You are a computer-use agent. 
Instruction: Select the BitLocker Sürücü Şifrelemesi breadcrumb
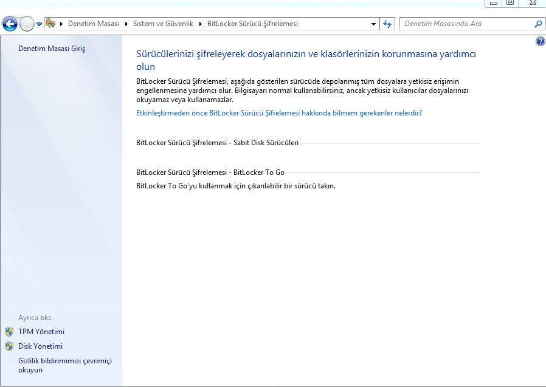coord(252,24)
